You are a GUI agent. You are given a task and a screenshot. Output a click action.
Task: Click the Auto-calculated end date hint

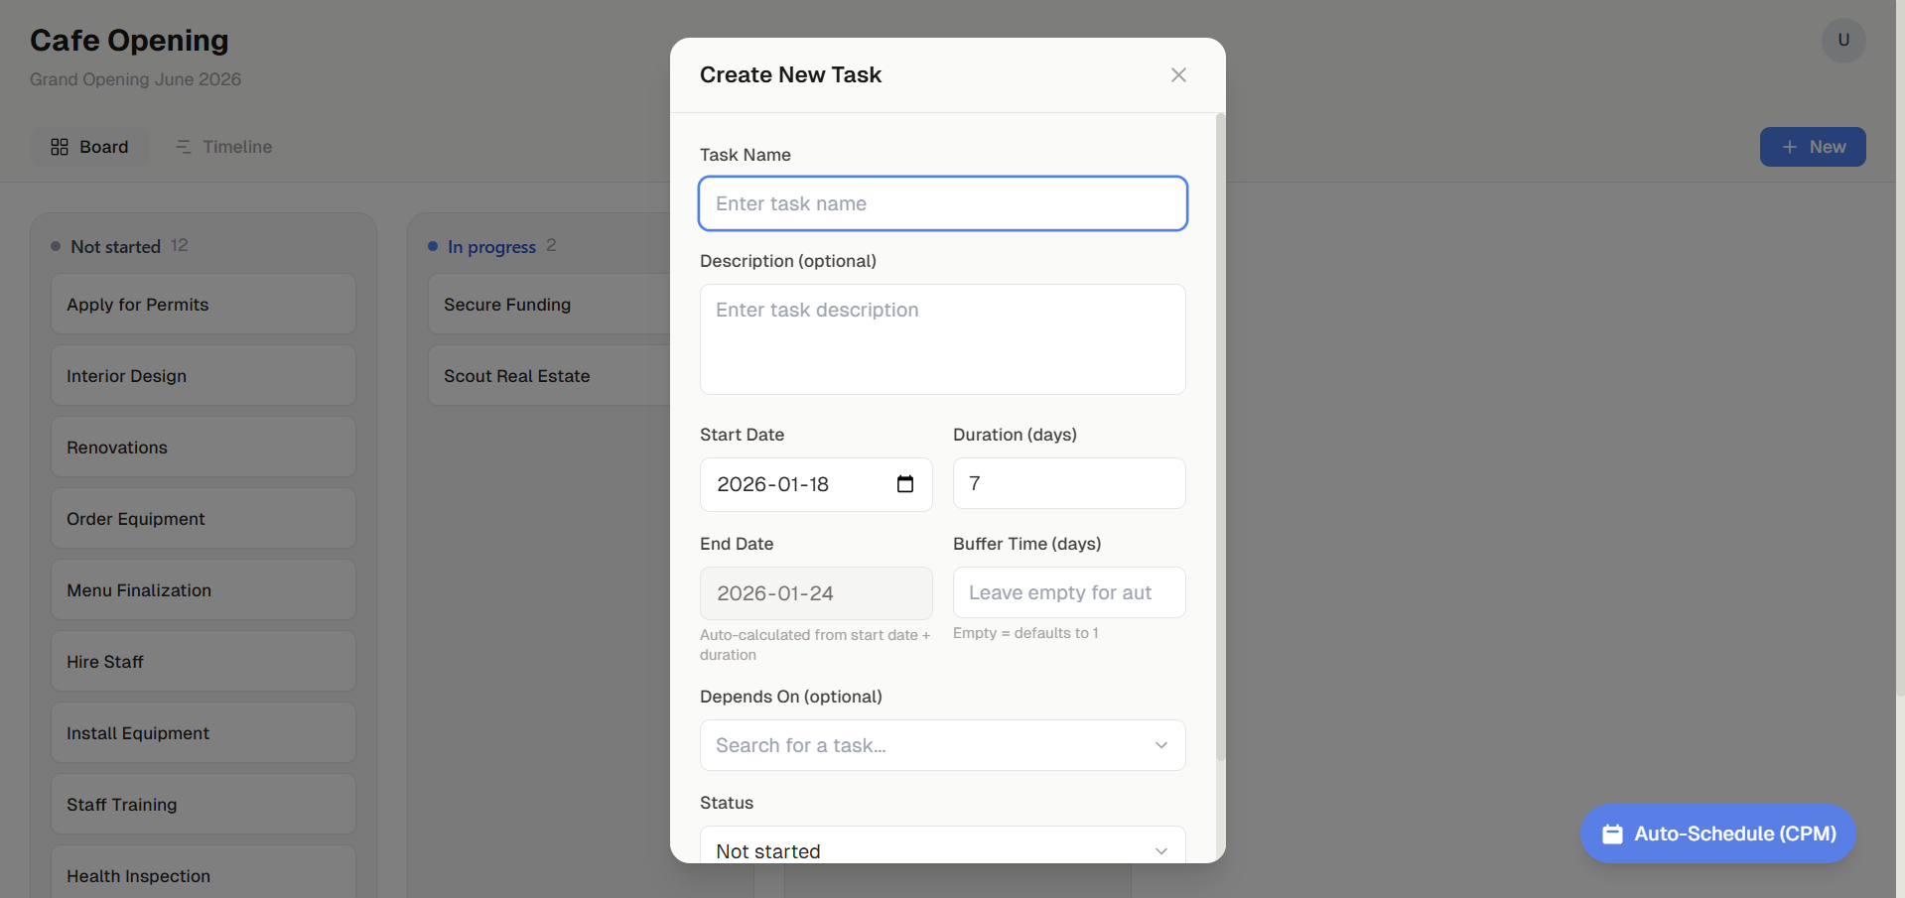click(x=815, y=645)
